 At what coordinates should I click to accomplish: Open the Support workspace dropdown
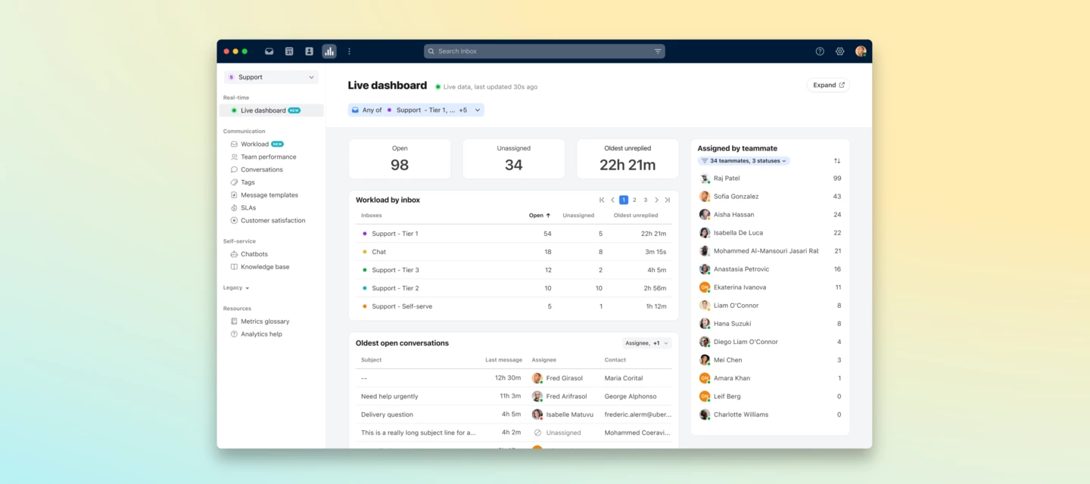pos(271,77)
